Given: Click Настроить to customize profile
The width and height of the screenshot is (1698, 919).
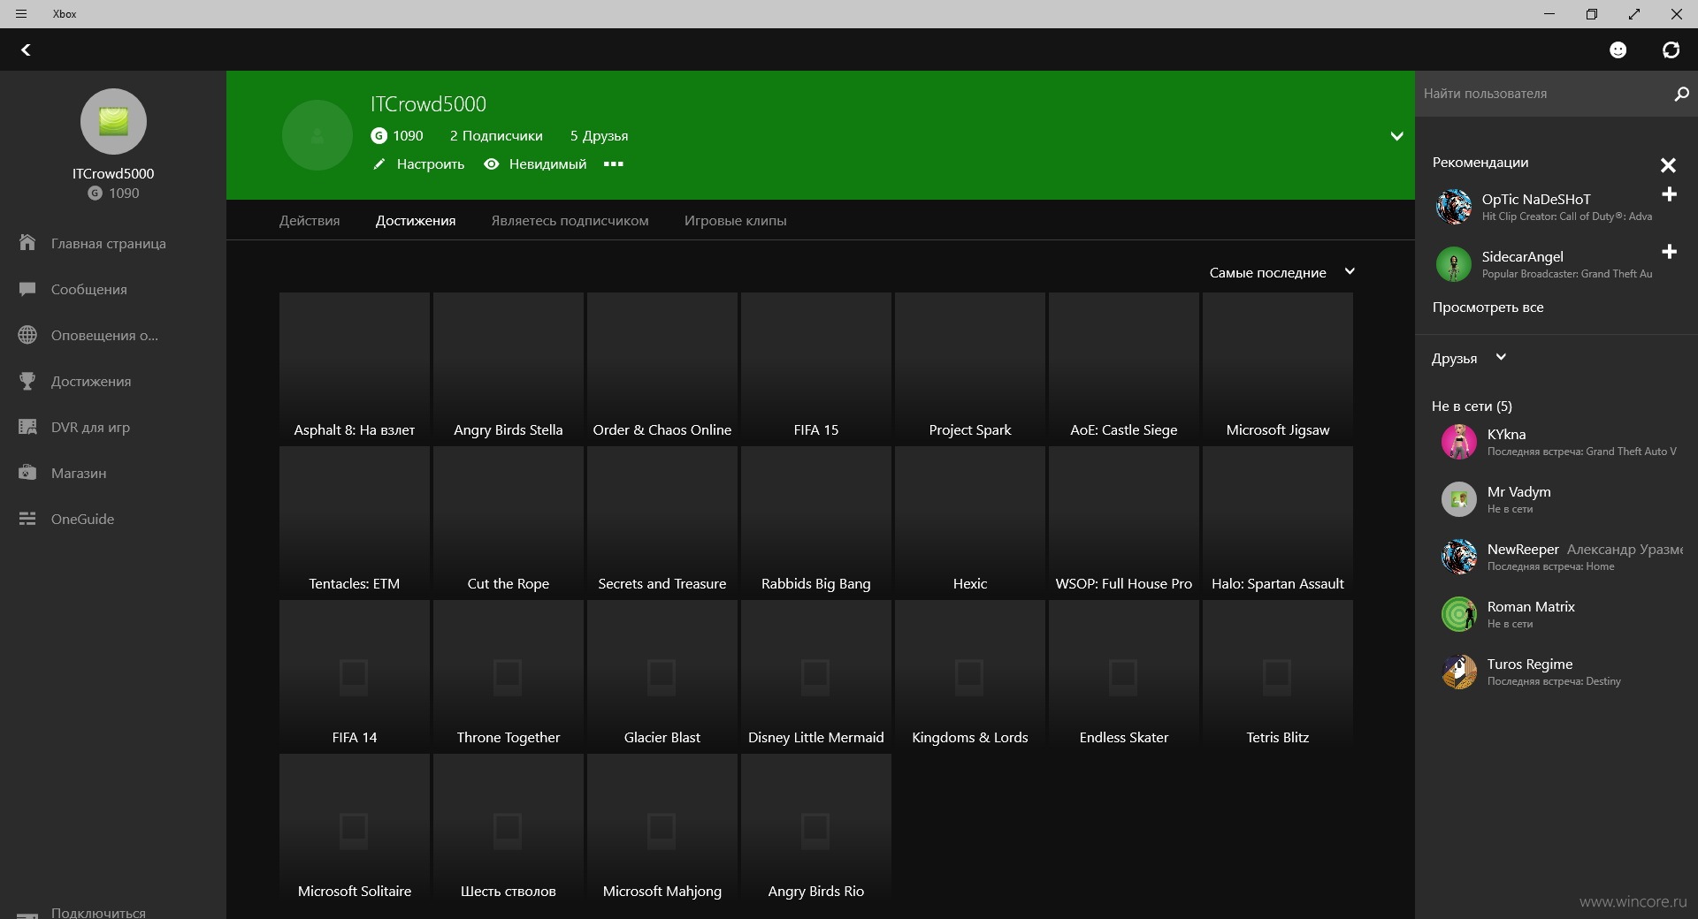Looking at the screenshot, I should coord(419,163).
